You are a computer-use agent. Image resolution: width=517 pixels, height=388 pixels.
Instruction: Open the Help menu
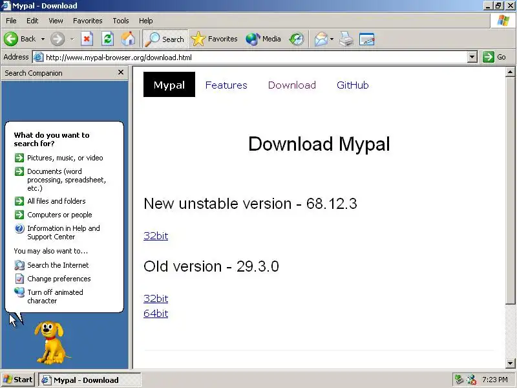(x=146, y=21)
